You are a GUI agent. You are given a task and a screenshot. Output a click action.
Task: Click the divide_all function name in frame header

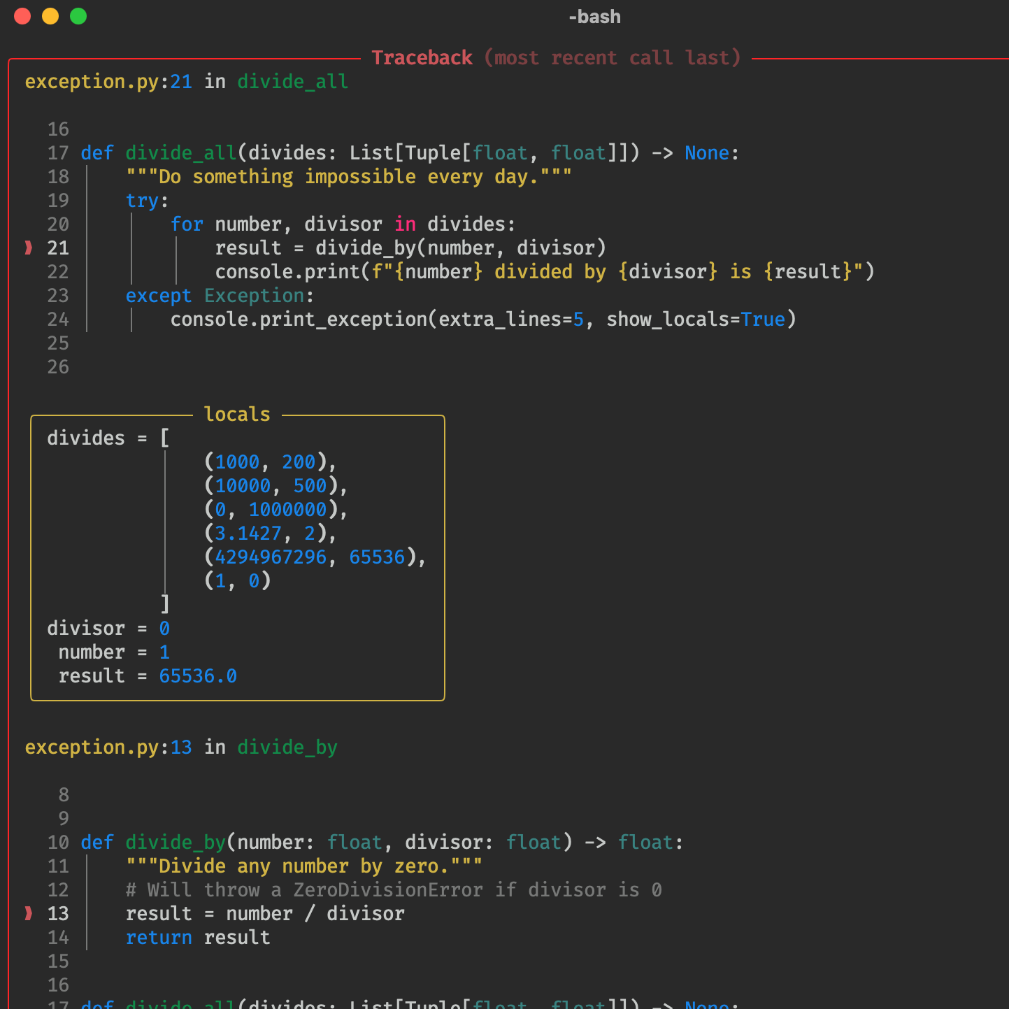click(292, 82)
